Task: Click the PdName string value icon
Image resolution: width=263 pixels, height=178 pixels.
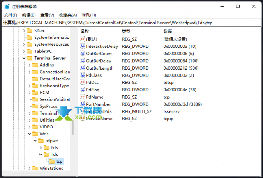Action: click(83, 97)
